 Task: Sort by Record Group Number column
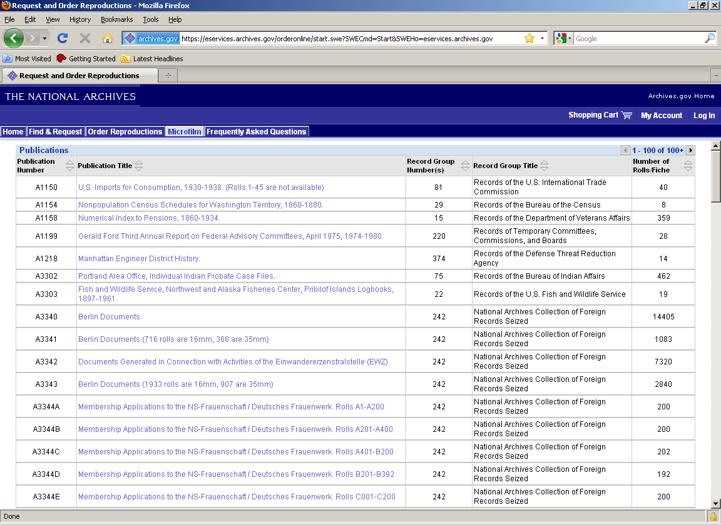click(465, 166)
